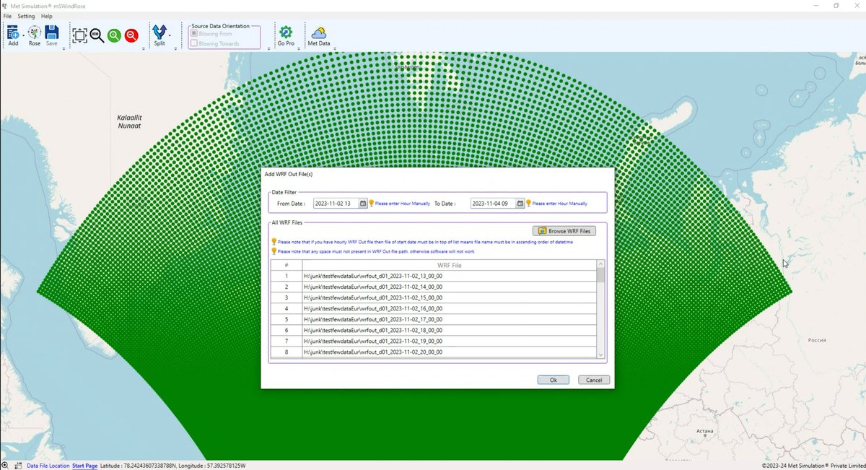
Task: Click inside the From Date field
Action: pos(336,204)
